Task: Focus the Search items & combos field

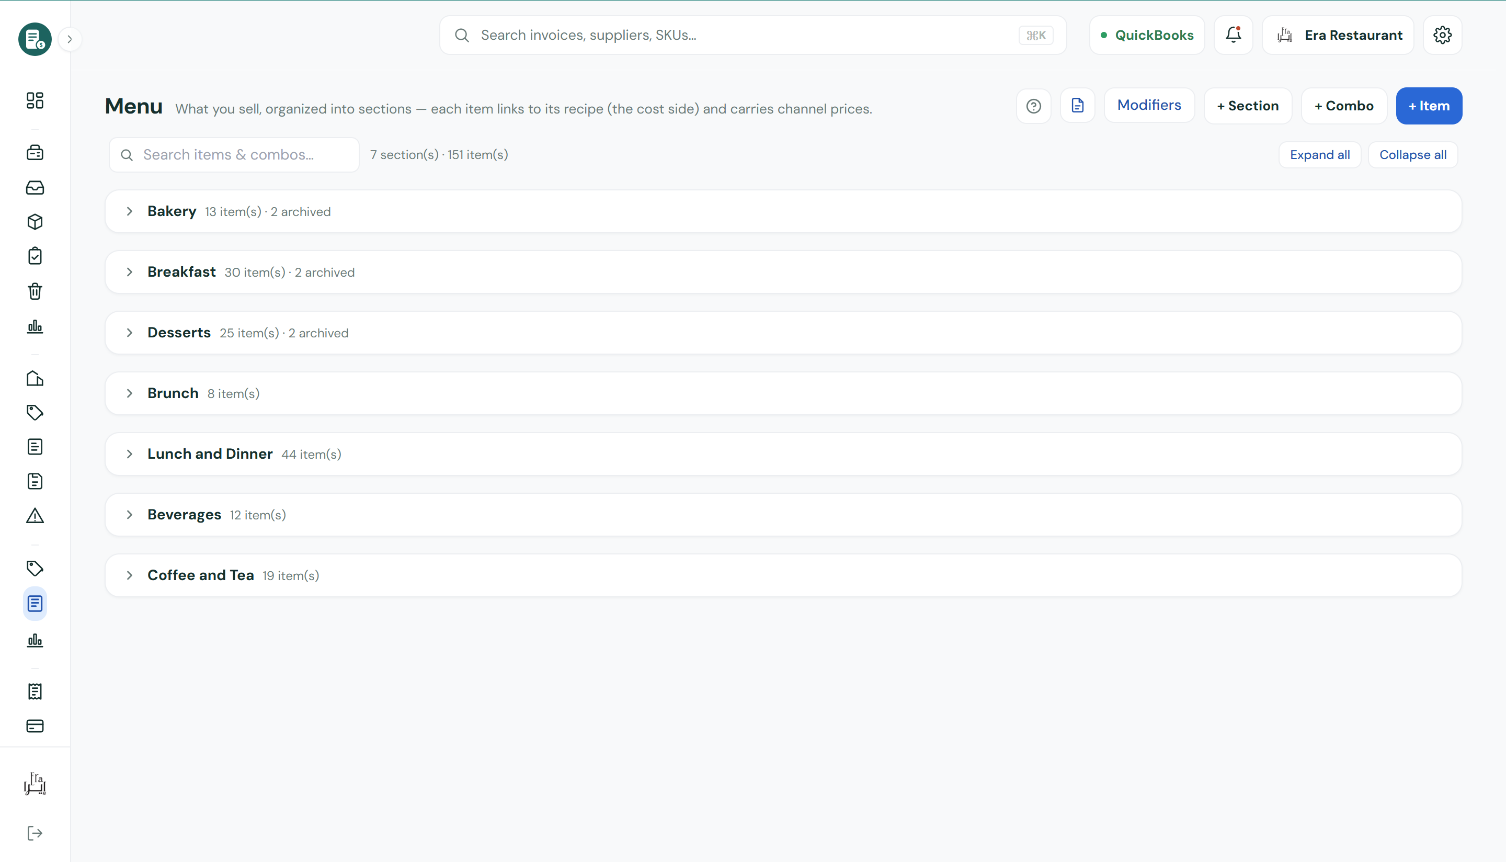Action: [x=234, y=154]
